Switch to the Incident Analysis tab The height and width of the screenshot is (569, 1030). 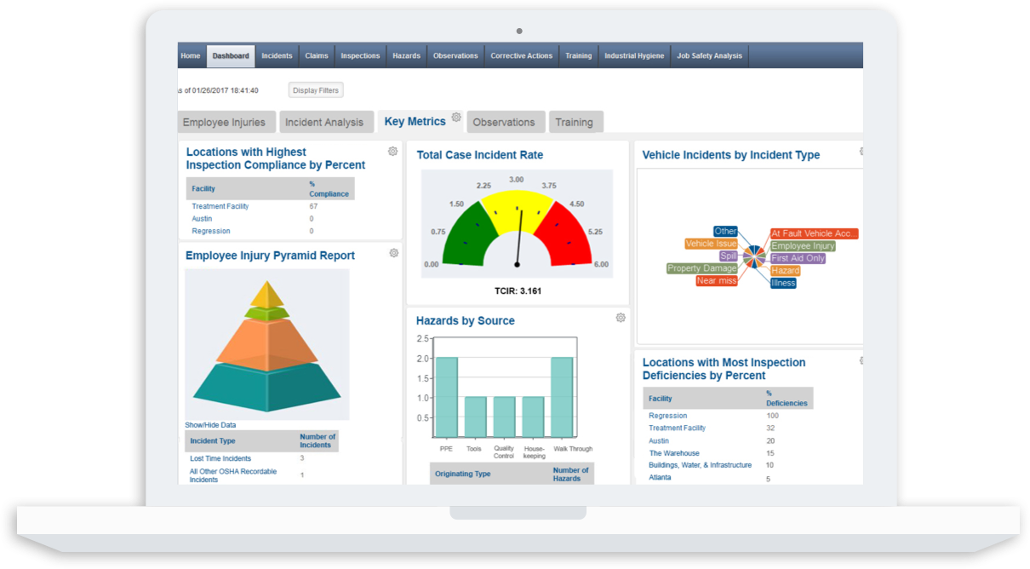click(x=326, y=122)
